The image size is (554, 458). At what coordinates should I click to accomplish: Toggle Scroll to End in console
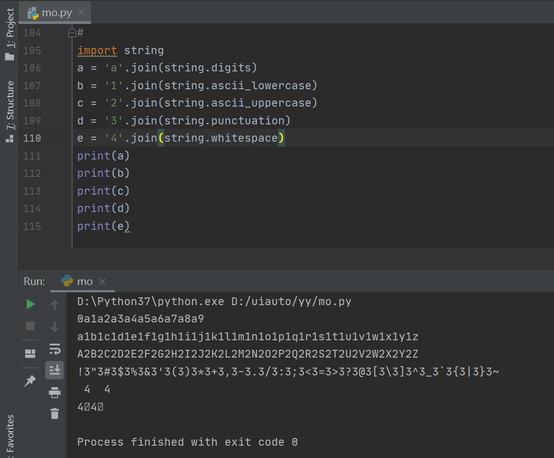[55, 370]
